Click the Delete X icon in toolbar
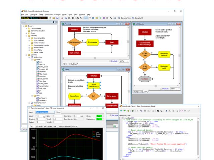 tap(73, 18)
